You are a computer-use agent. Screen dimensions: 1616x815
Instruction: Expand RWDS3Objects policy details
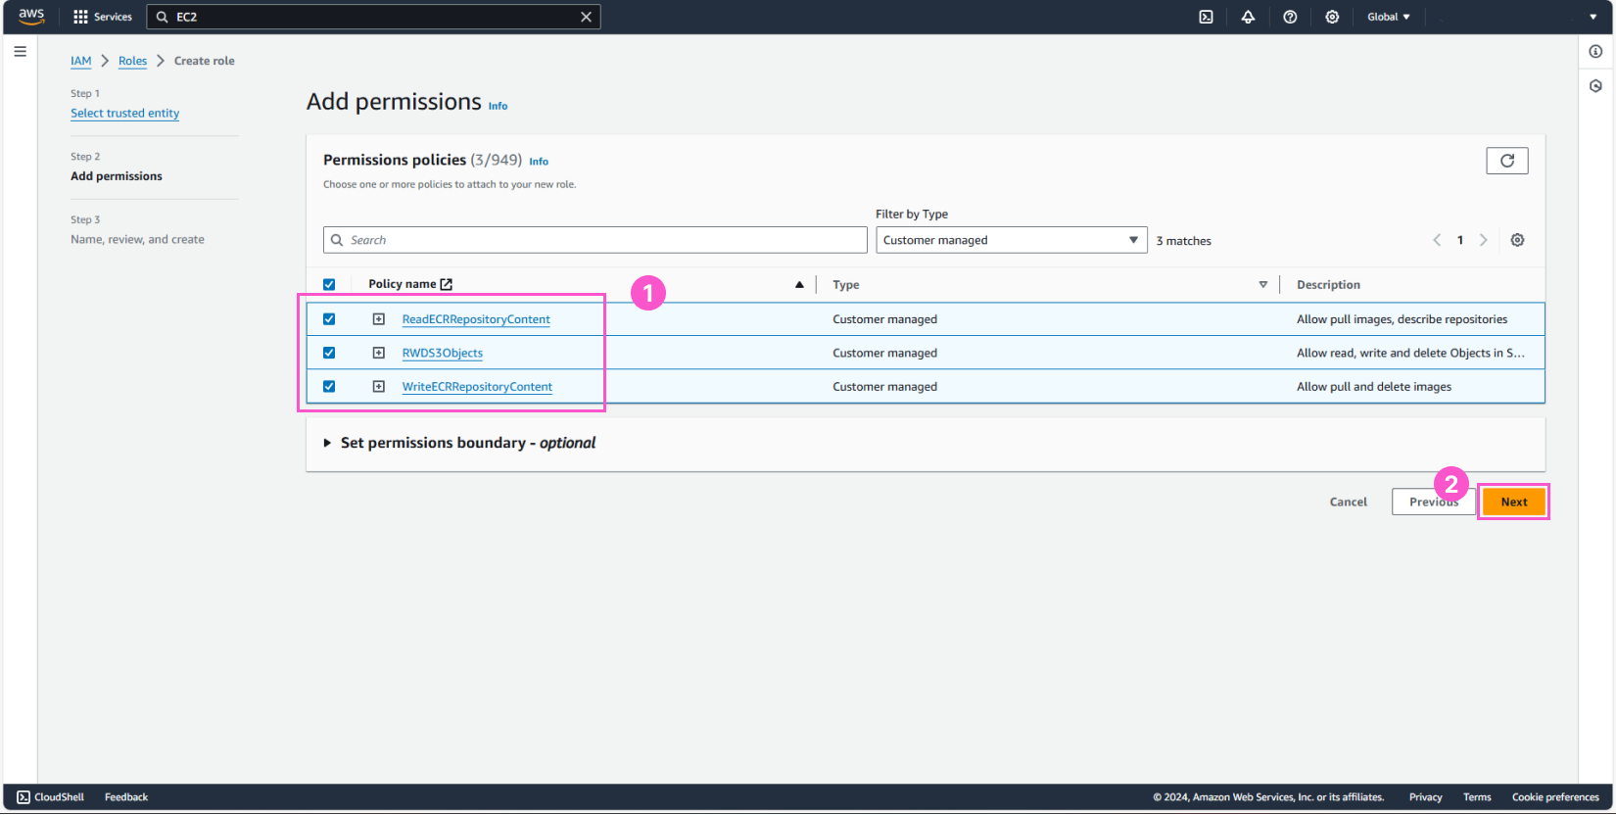tap(378, 353)
